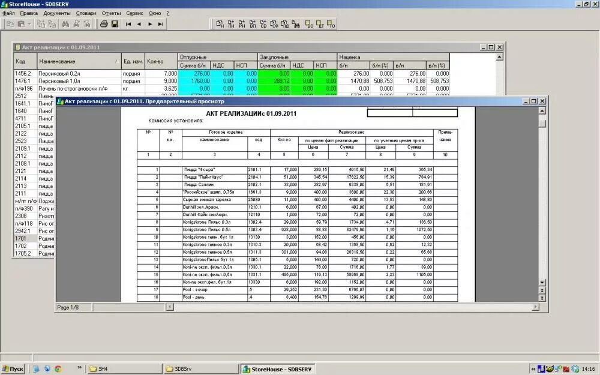
Task: Select row with code 1701
Action: [x=25, y=238]
